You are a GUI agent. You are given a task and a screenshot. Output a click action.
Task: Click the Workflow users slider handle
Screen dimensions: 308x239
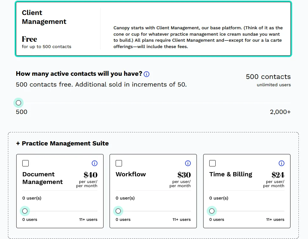[x=118, y=211]
